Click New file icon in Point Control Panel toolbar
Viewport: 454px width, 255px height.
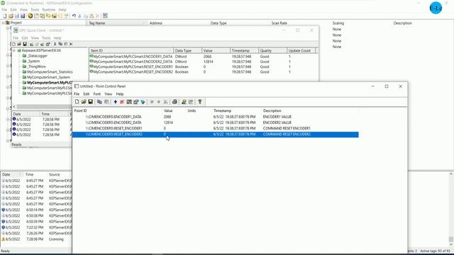click(x=77, y=102)
